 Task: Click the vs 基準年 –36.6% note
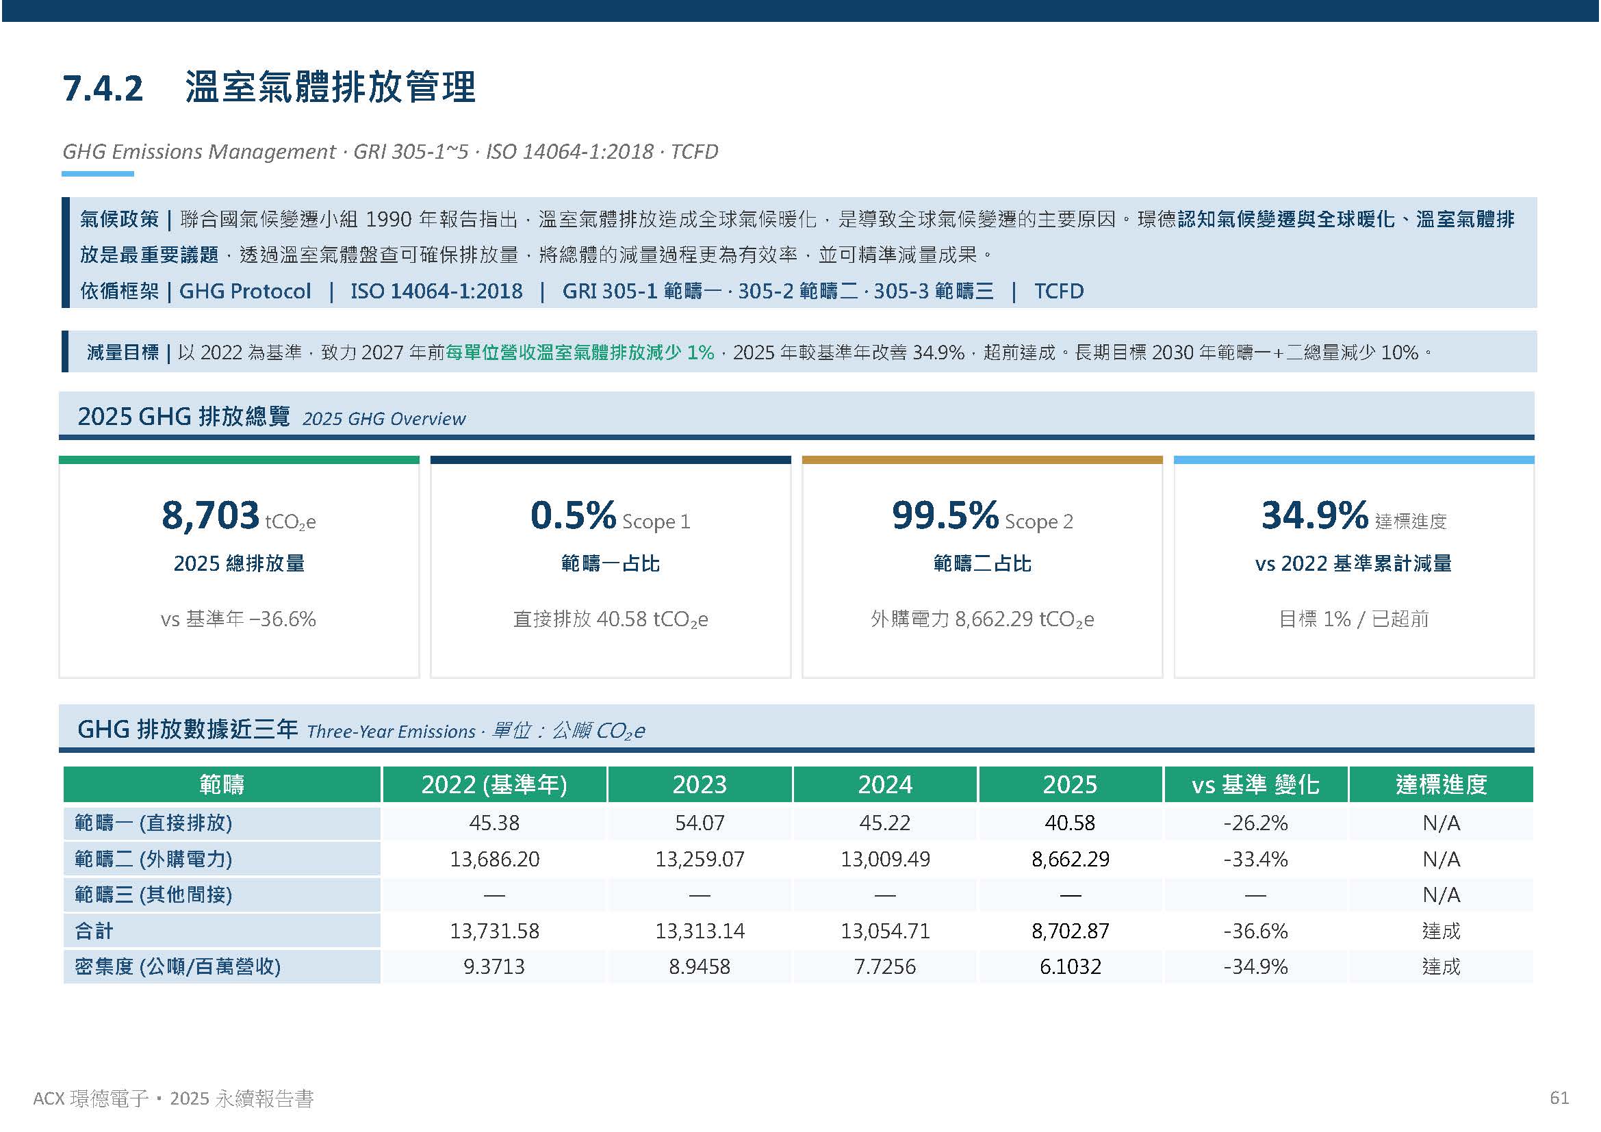(238, 619)
